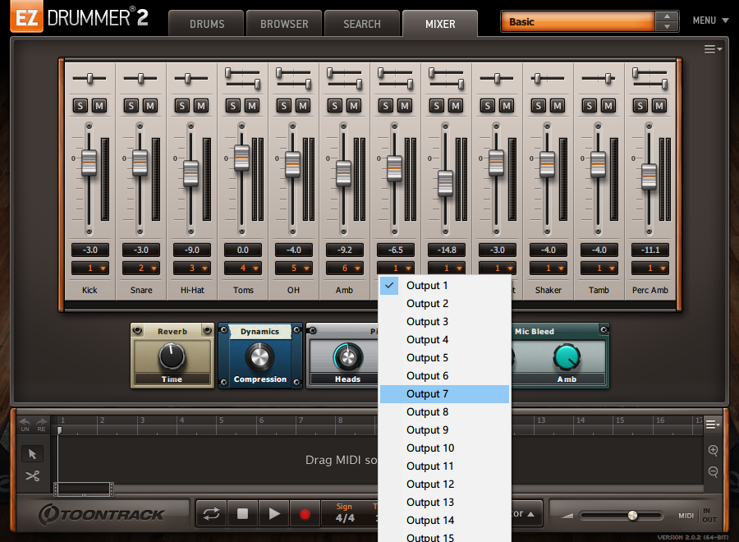Click the Mic Bleed Amb knob
Image resolution: width=739 pixels, height=542 pixels.
567,357
